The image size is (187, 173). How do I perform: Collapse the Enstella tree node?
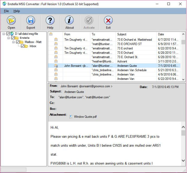coord(9,38)
